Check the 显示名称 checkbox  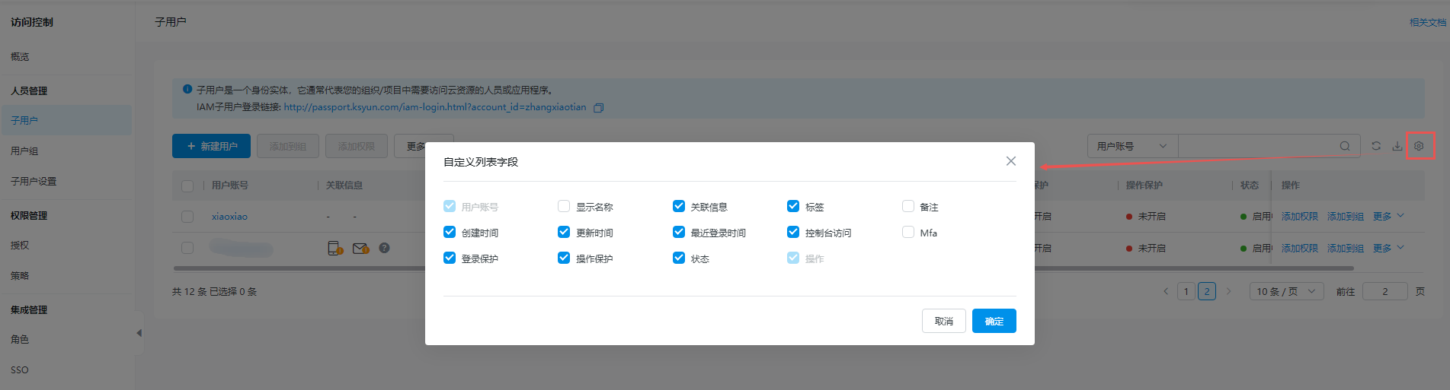(564, 206)
